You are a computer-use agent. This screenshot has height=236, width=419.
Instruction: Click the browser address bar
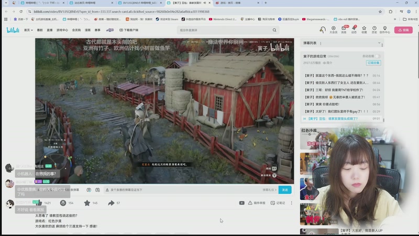tap(203, 12)
